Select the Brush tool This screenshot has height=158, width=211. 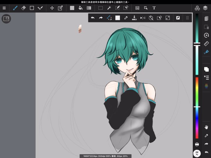(x=15, y=8)
